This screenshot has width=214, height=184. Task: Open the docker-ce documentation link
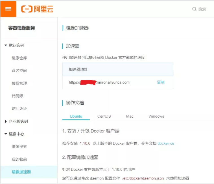pyautogui.click(x=166, y=143)
